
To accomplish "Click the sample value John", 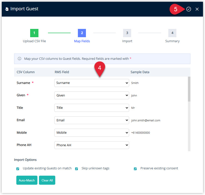I will point(134,95).
